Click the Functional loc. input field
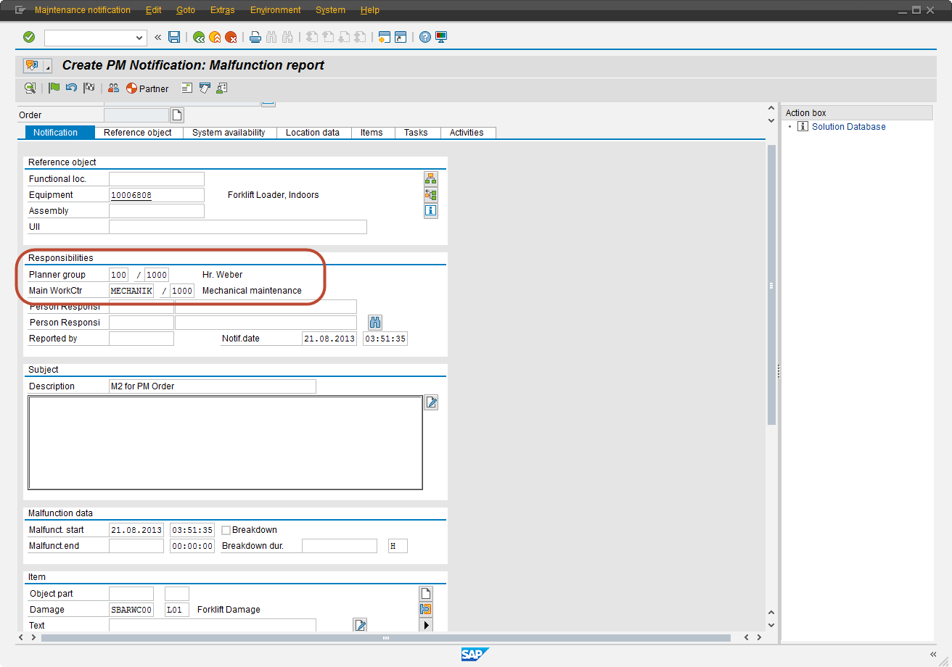Screen dimensions: 952x667 coord(157,179)
